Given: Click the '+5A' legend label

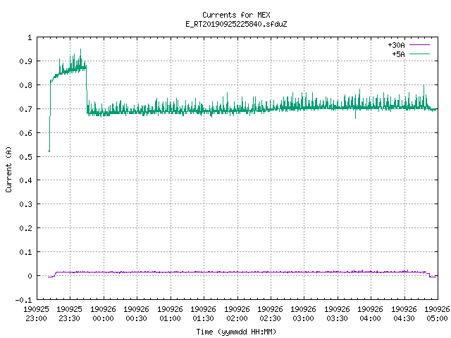Looking at the screenshot, I should [x=398, y=54].
